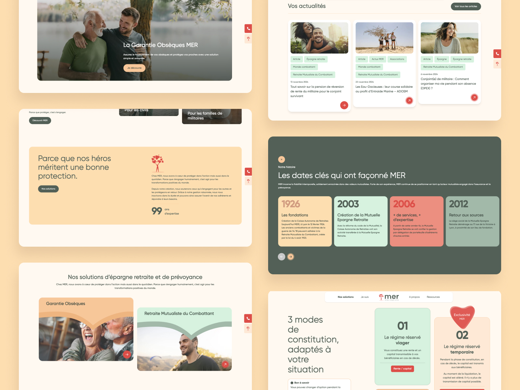Image resolution: width=520 pixels, height=390 pixels.
Task: Go to previous timeline date with the left arrow
Action: coord(281,257)
